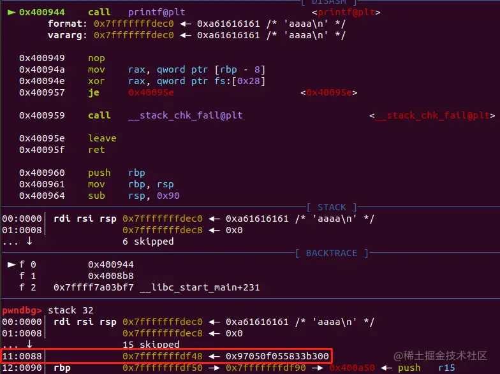Click the pointed address 0x7fffffffdf90

[265, 368]
